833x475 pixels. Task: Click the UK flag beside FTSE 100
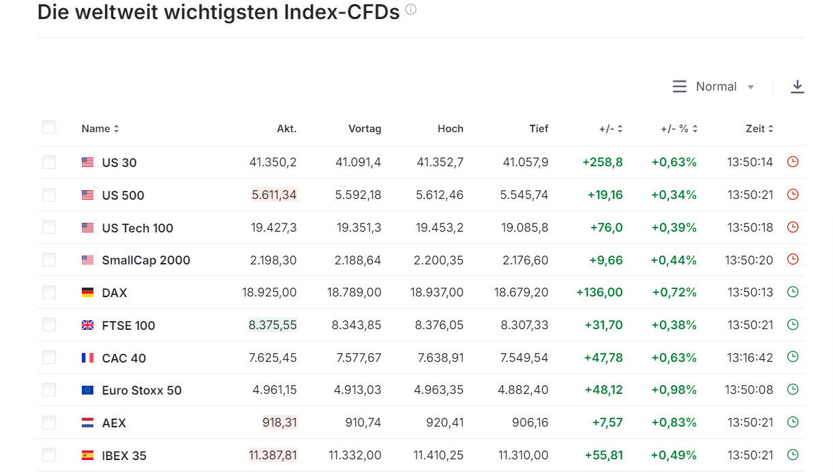[x=87, y=325]
